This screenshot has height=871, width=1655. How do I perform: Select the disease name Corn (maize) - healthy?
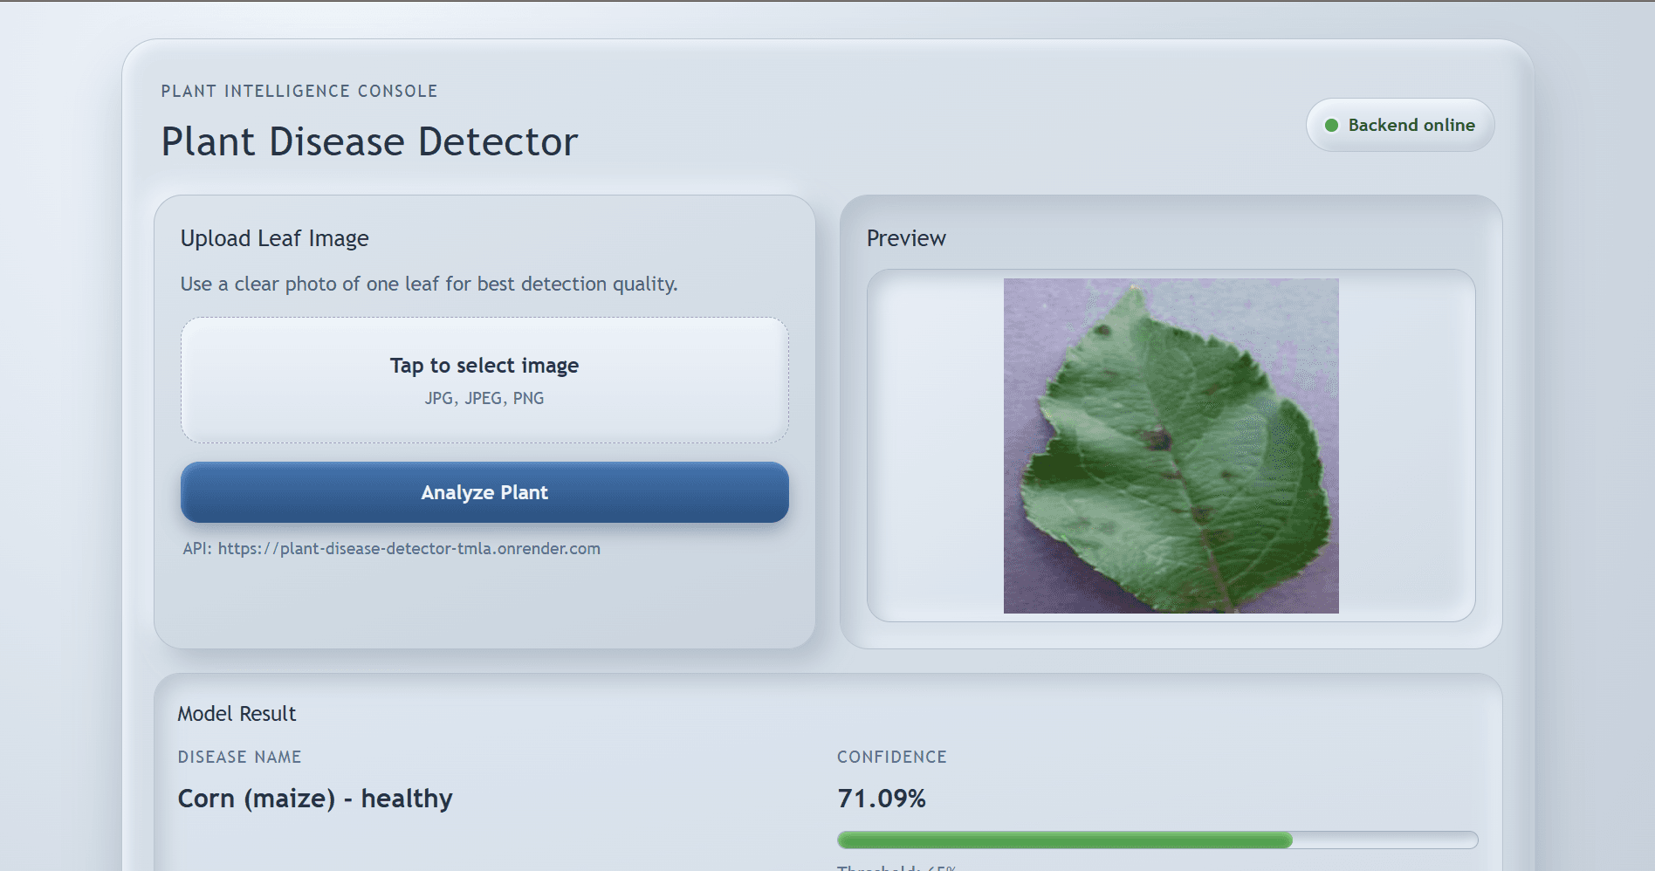coord(314,798)
